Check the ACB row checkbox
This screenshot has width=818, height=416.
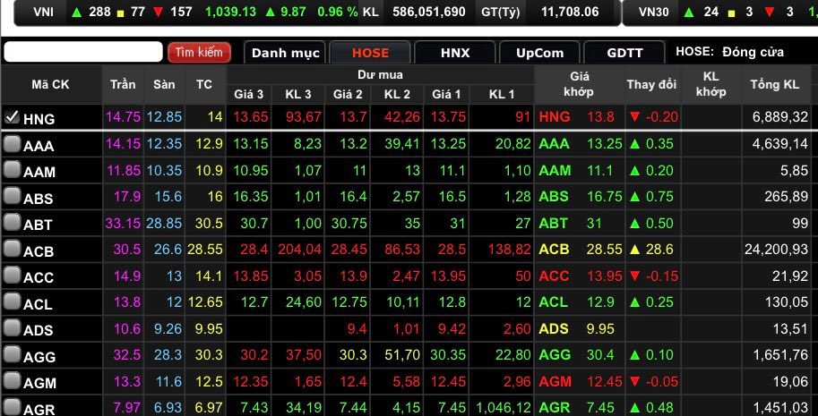12,250
